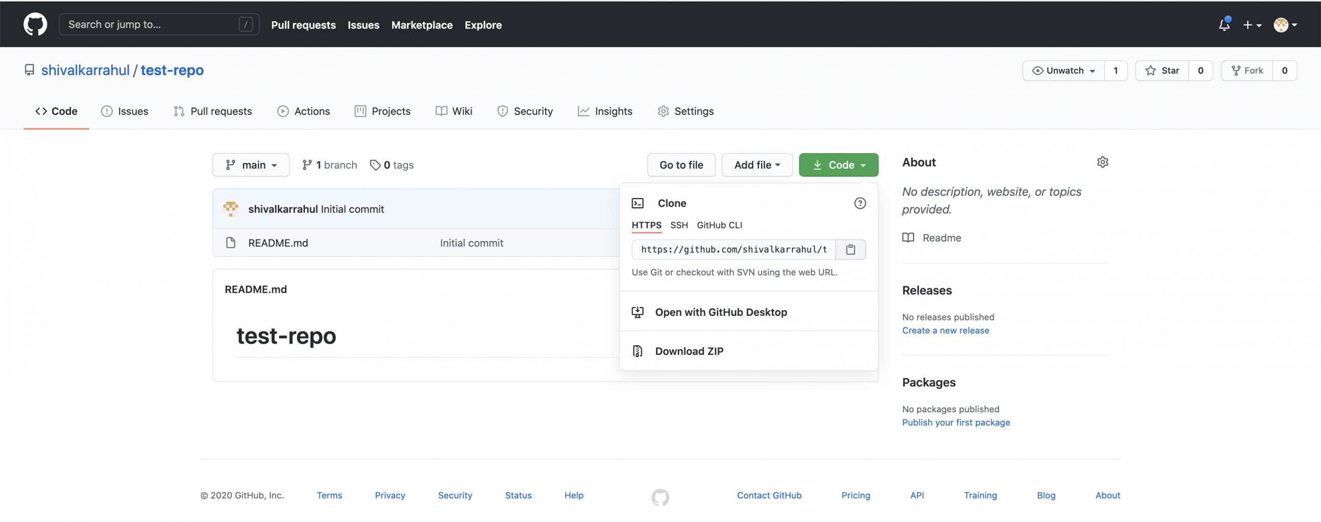Open the user avatar menu
Image resolution: width=1321 pixels, height=522 pixels.
[x=1285, y=24]
